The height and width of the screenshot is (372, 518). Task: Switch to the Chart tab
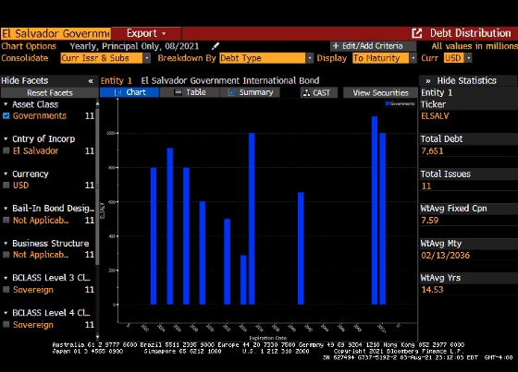pos(129,92)
